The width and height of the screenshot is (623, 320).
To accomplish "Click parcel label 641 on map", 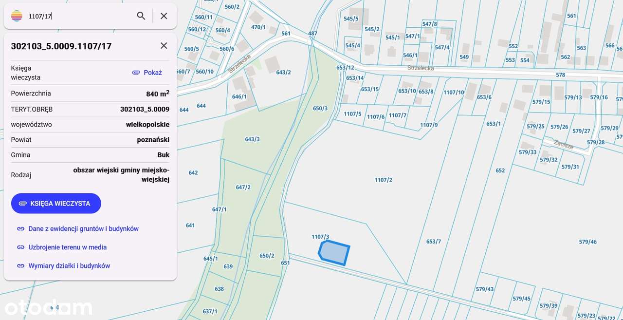I will (x=190, y=226).
